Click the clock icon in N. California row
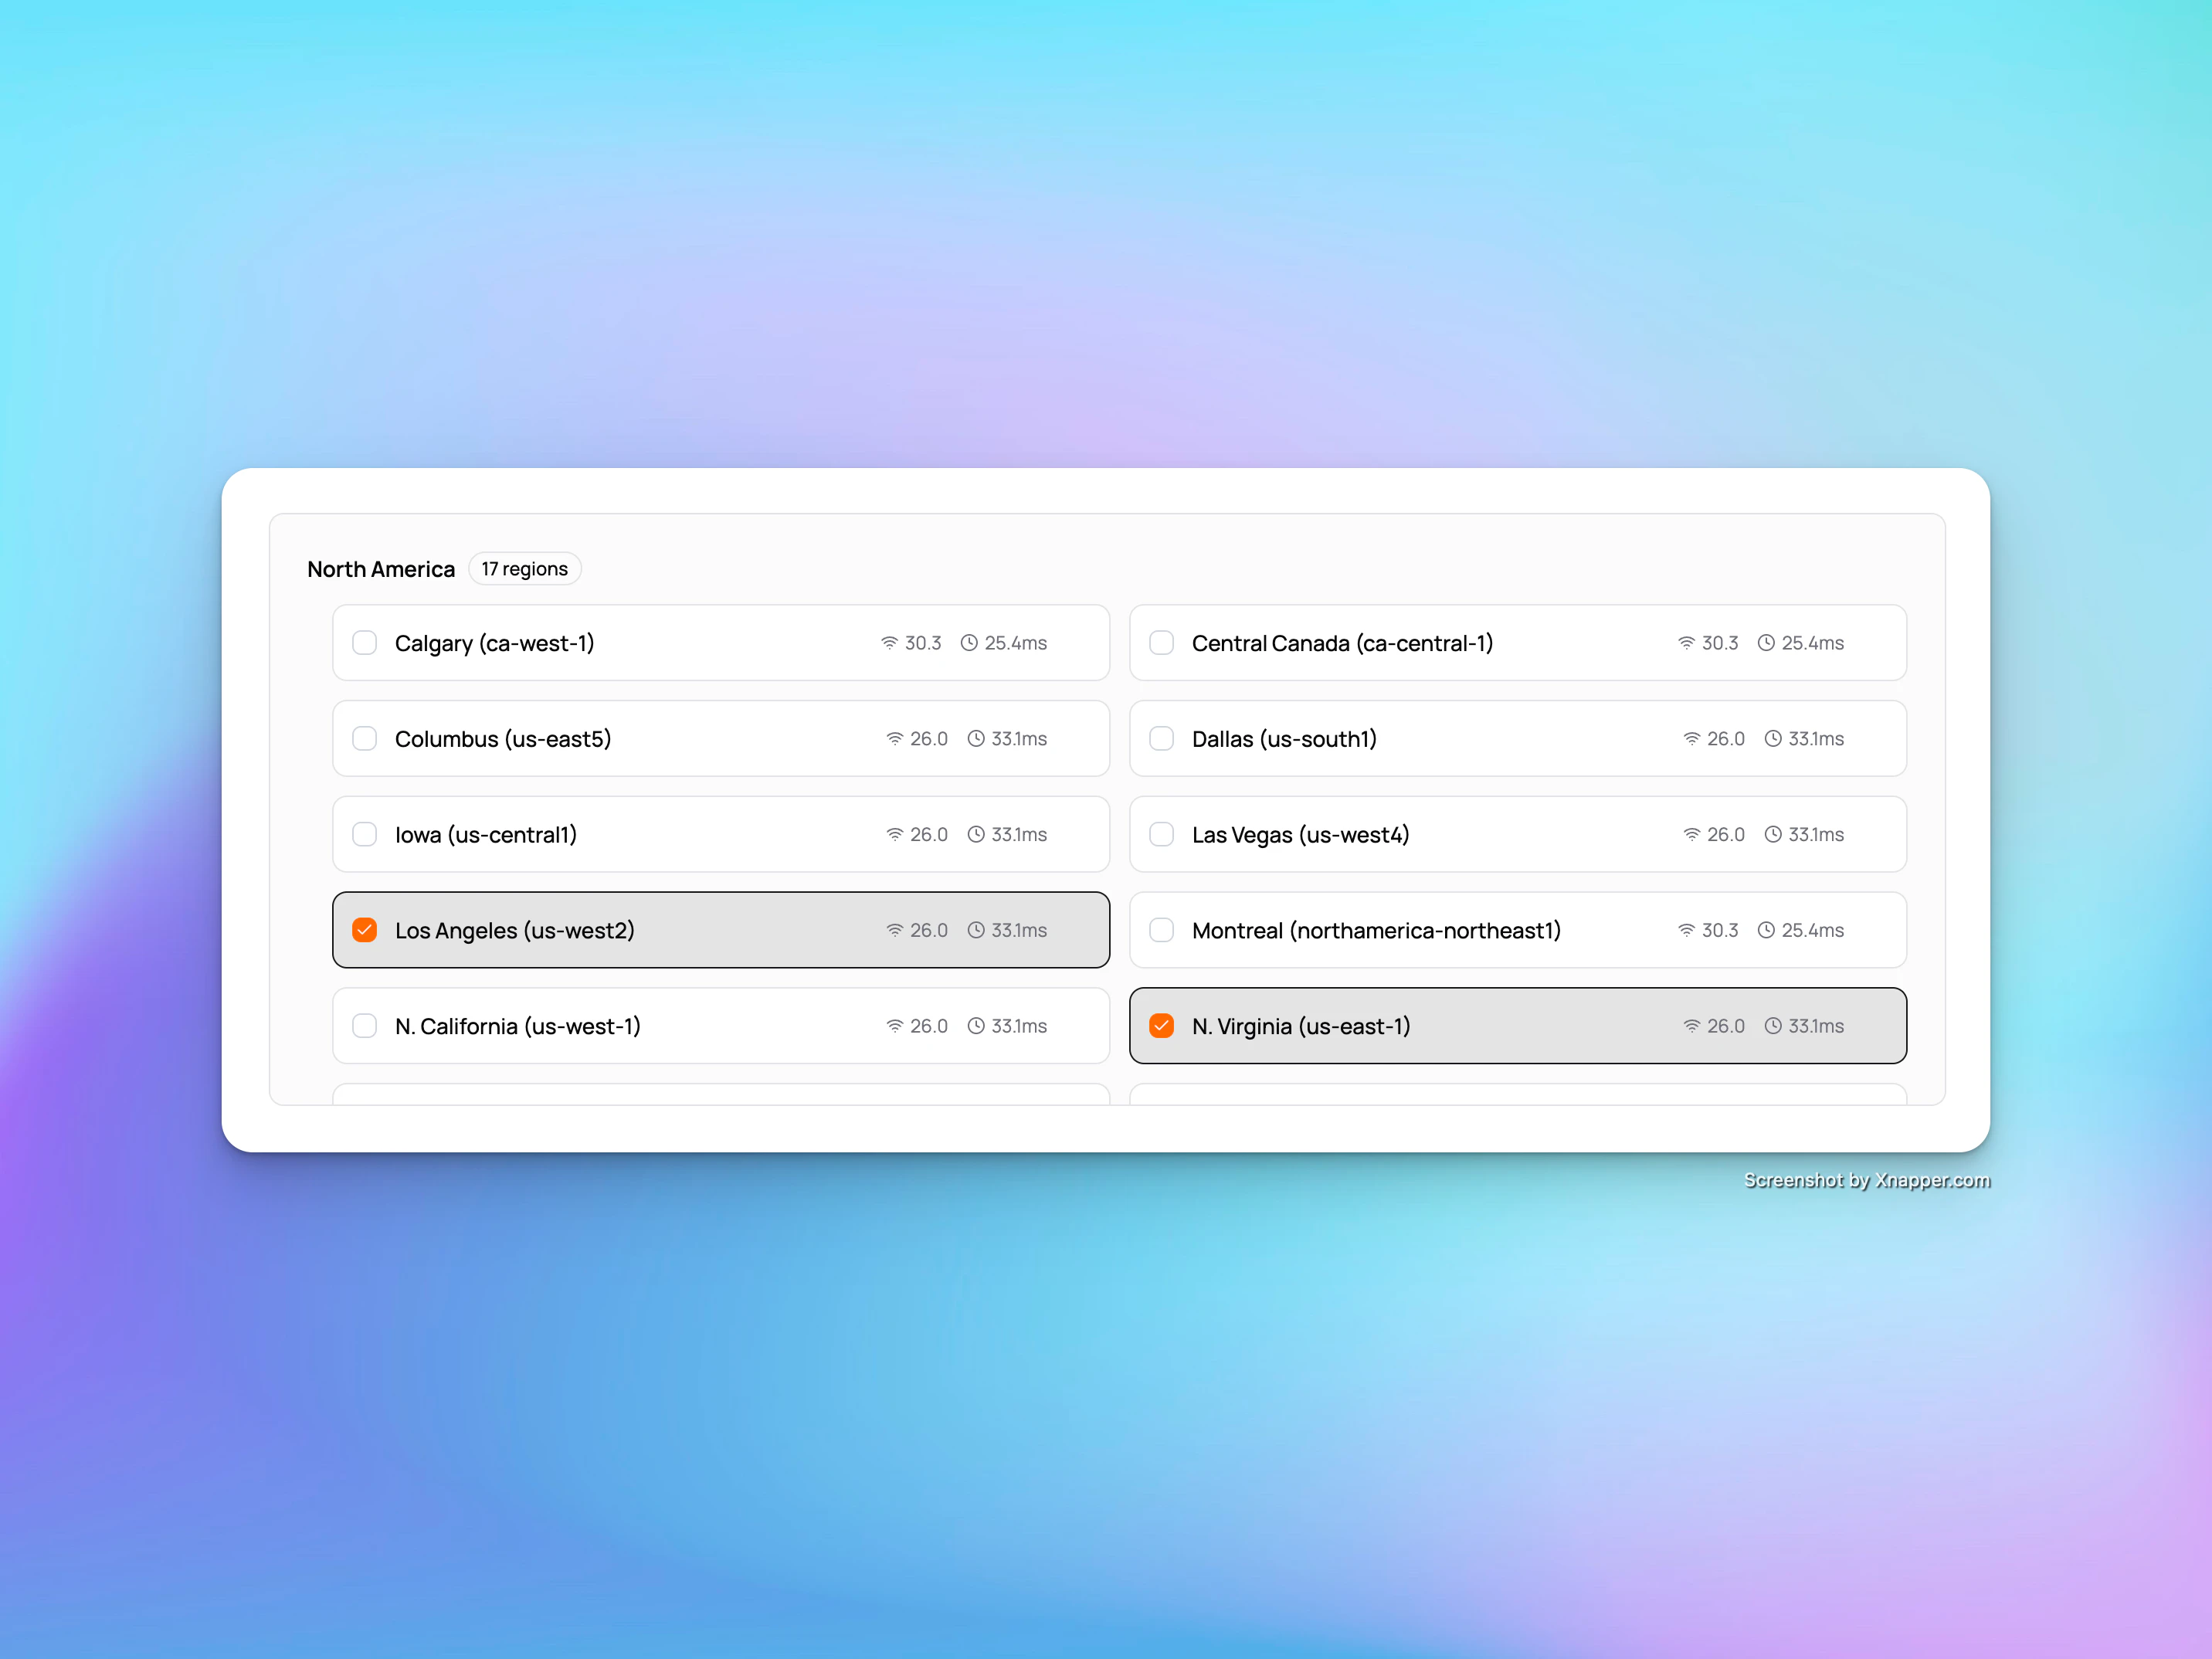 (976, 1026)
